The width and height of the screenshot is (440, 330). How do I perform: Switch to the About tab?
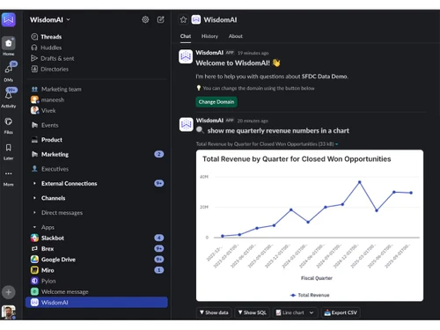click(236, 36)
